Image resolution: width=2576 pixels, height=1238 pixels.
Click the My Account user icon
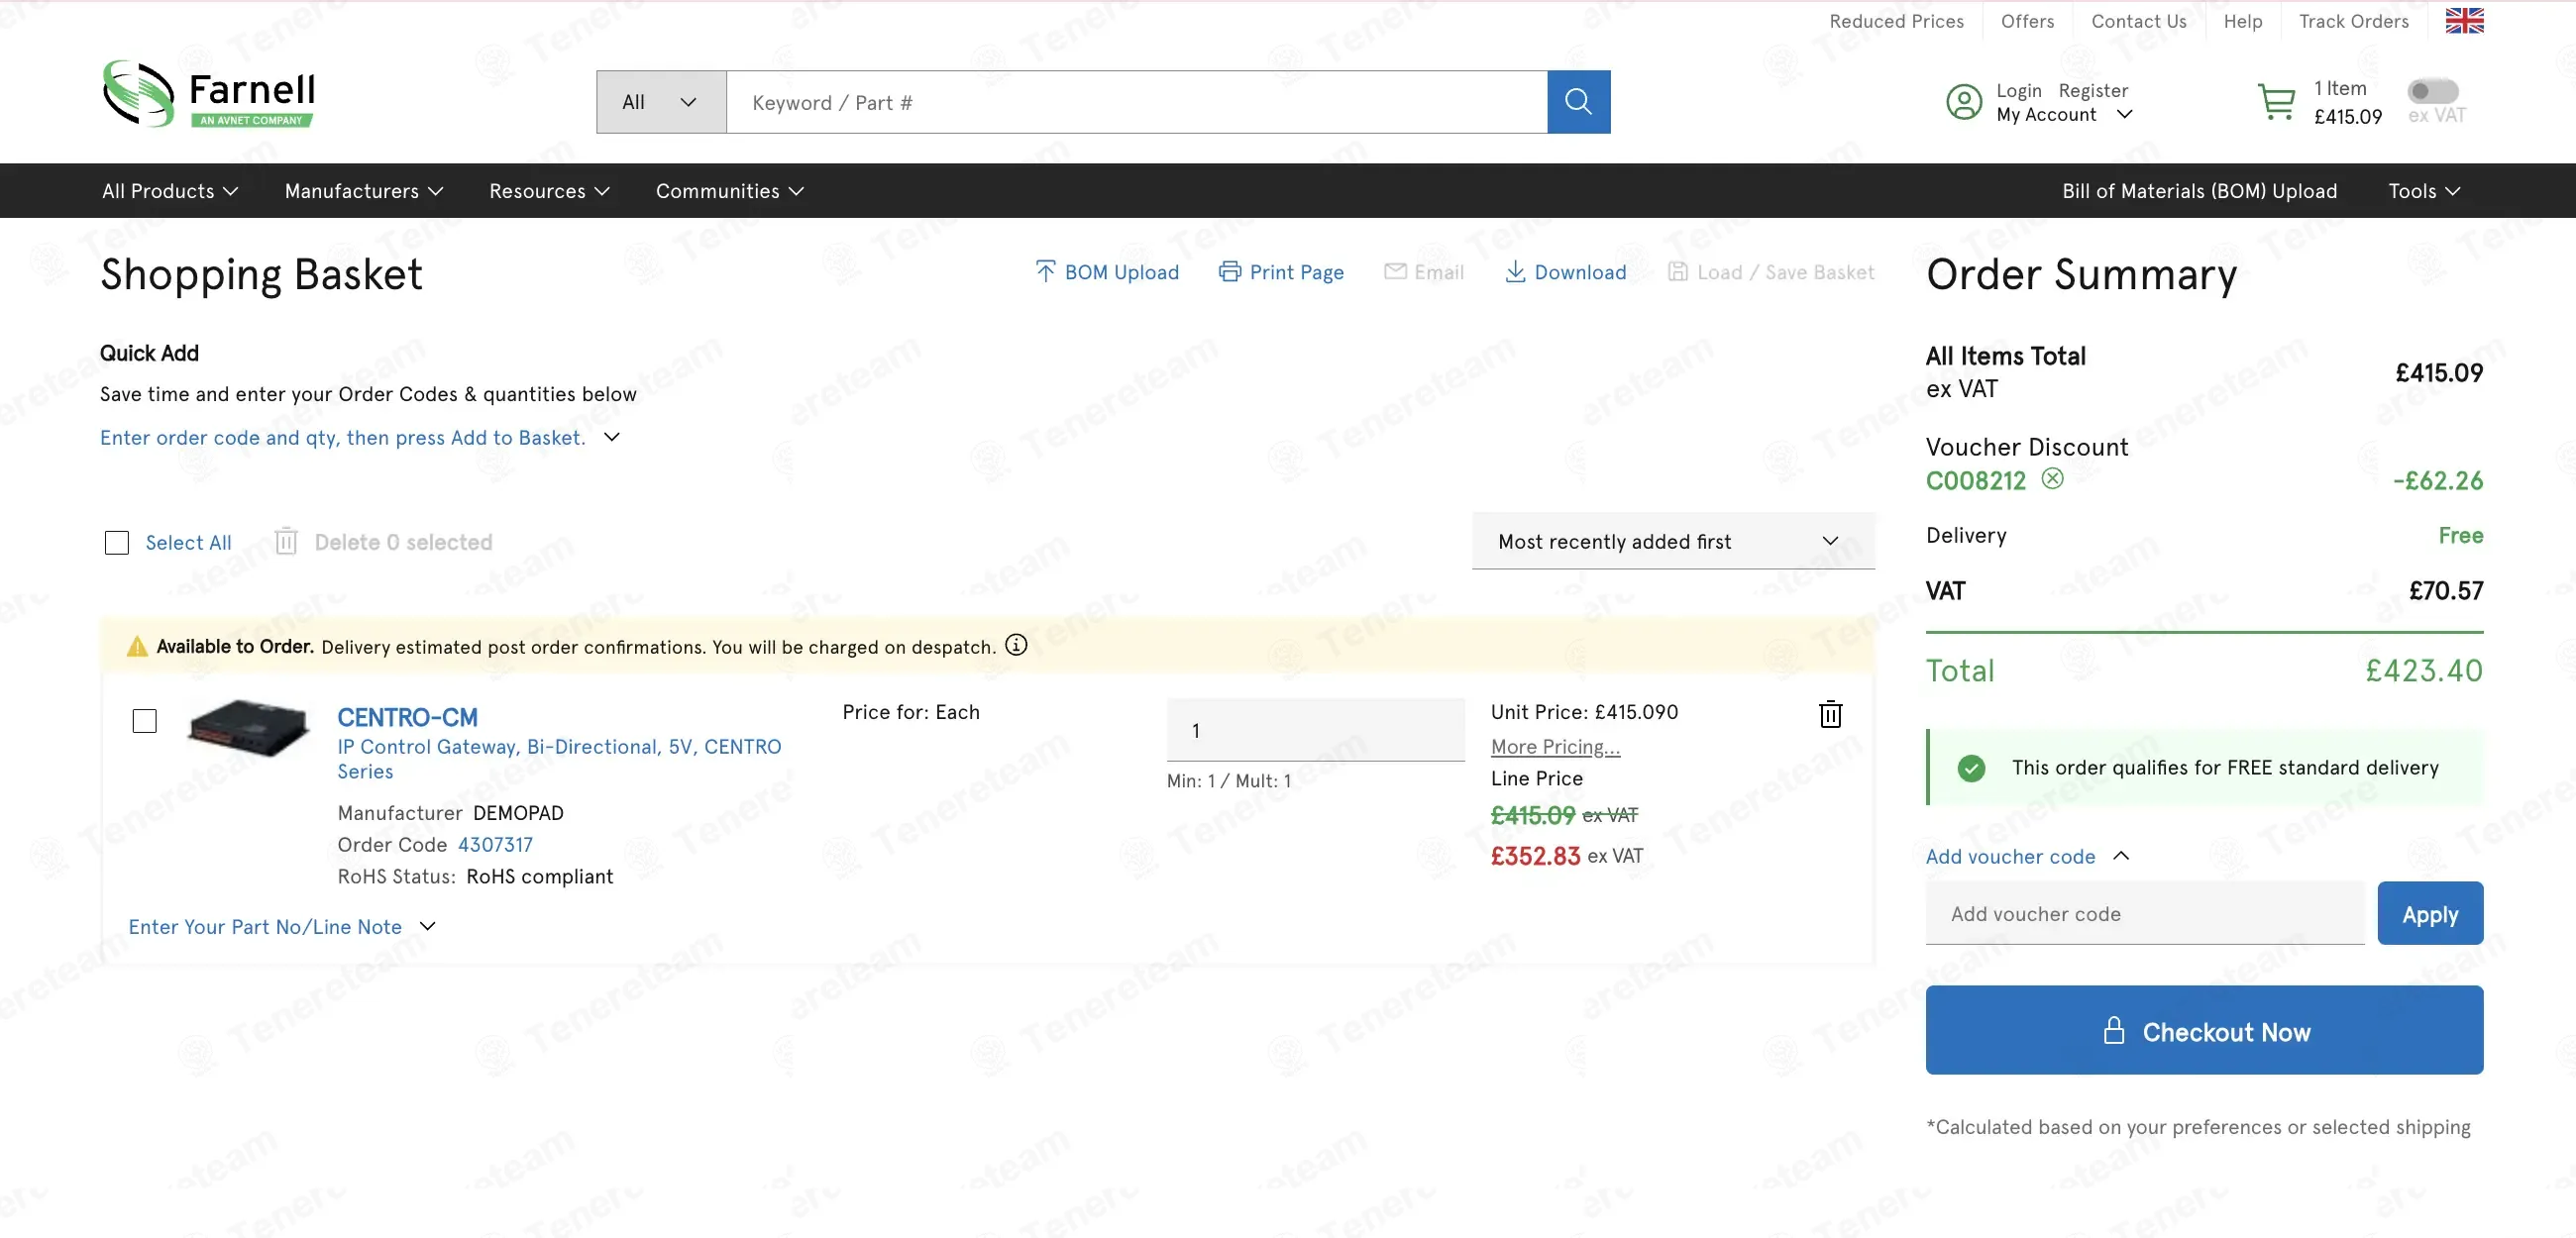click(1964, 102)
